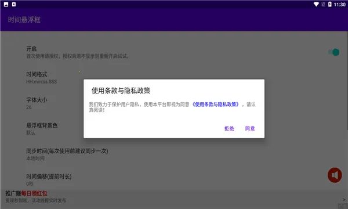This screenshot has height=209, width=348.
Task: Click the image notification icon in status bar
Action: pyautogui.click(x=6, y=4)
